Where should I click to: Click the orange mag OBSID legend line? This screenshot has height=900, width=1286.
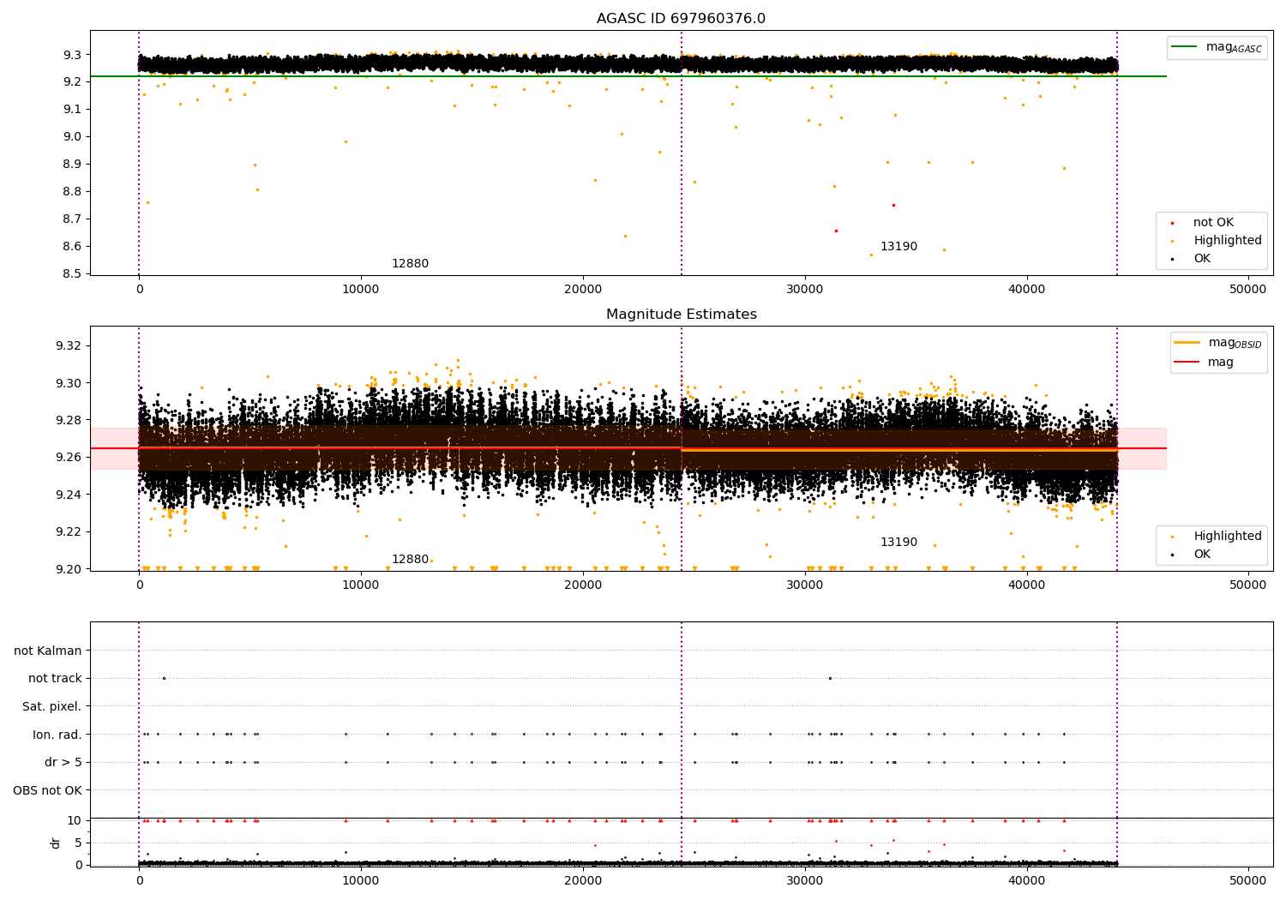point(1187,343)
